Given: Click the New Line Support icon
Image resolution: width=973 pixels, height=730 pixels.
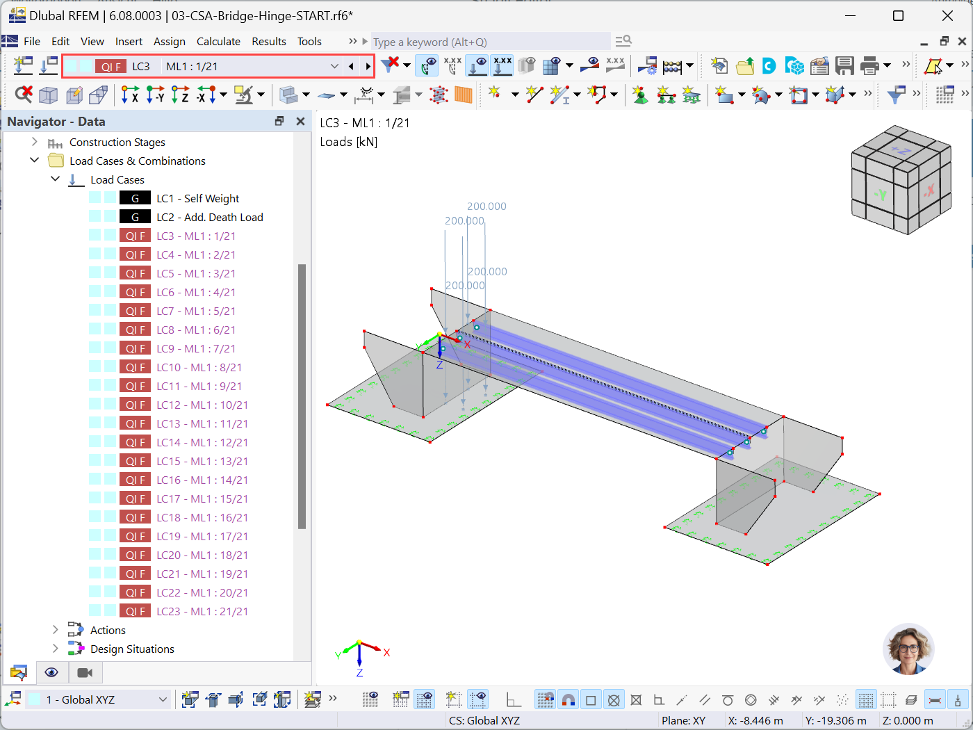Looking at the screenshot, I should 666,95.
